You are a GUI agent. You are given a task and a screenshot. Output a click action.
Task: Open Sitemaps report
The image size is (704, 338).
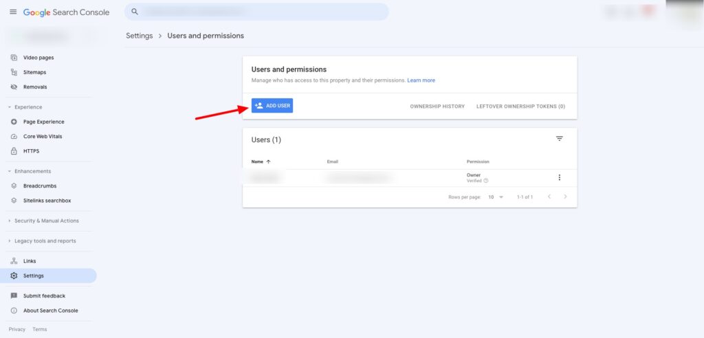[34, 72]
